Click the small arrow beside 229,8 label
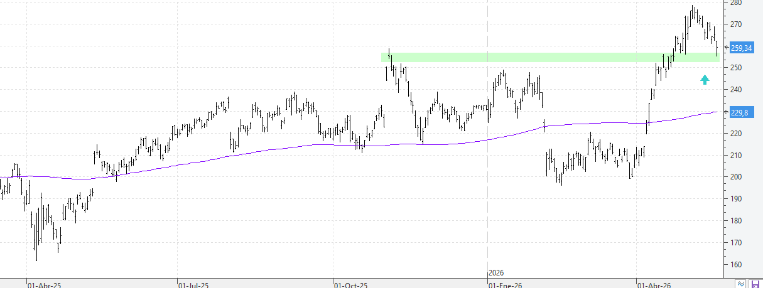763x288 pixels. coord(727,112)
